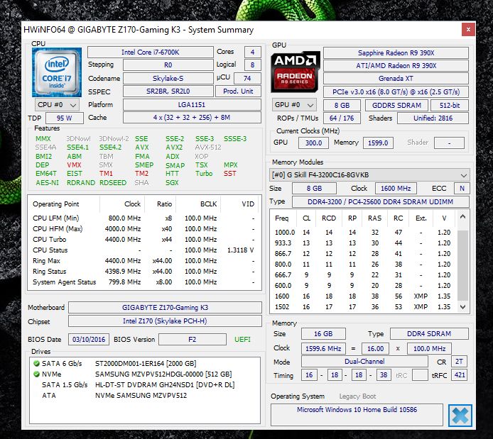Click the timing table scroll up arrow
Screen dimensions: 493x439
[462, 217]
